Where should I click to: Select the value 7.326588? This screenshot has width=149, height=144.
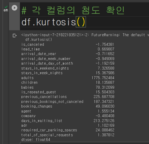pyautogui.click(x=106, y=68)
